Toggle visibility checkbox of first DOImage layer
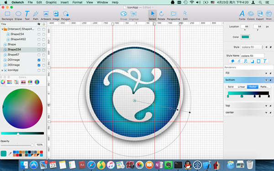Screen dimensions: 274x171 tap(39, 60)
